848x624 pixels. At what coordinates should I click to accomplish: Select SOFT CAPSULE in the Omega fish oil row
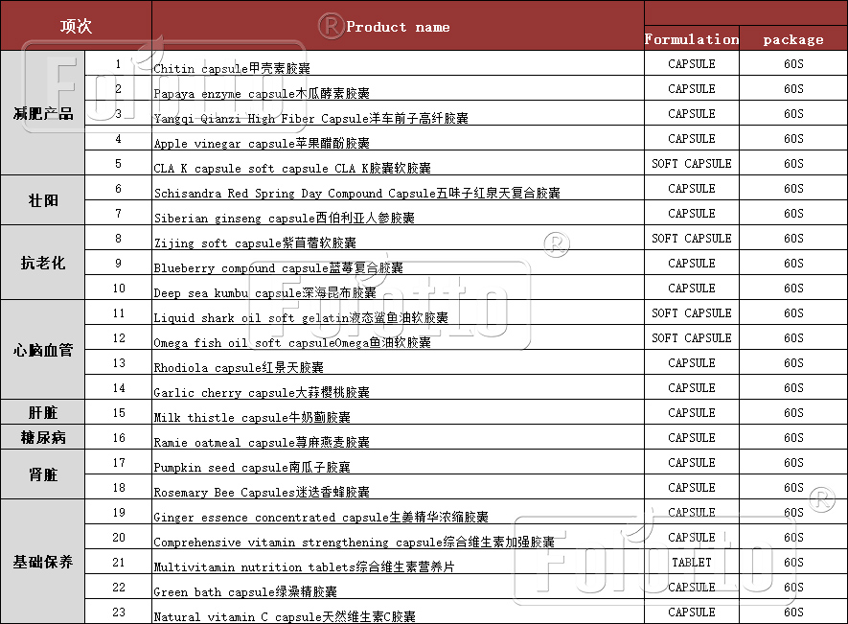[x=691, y=337]
